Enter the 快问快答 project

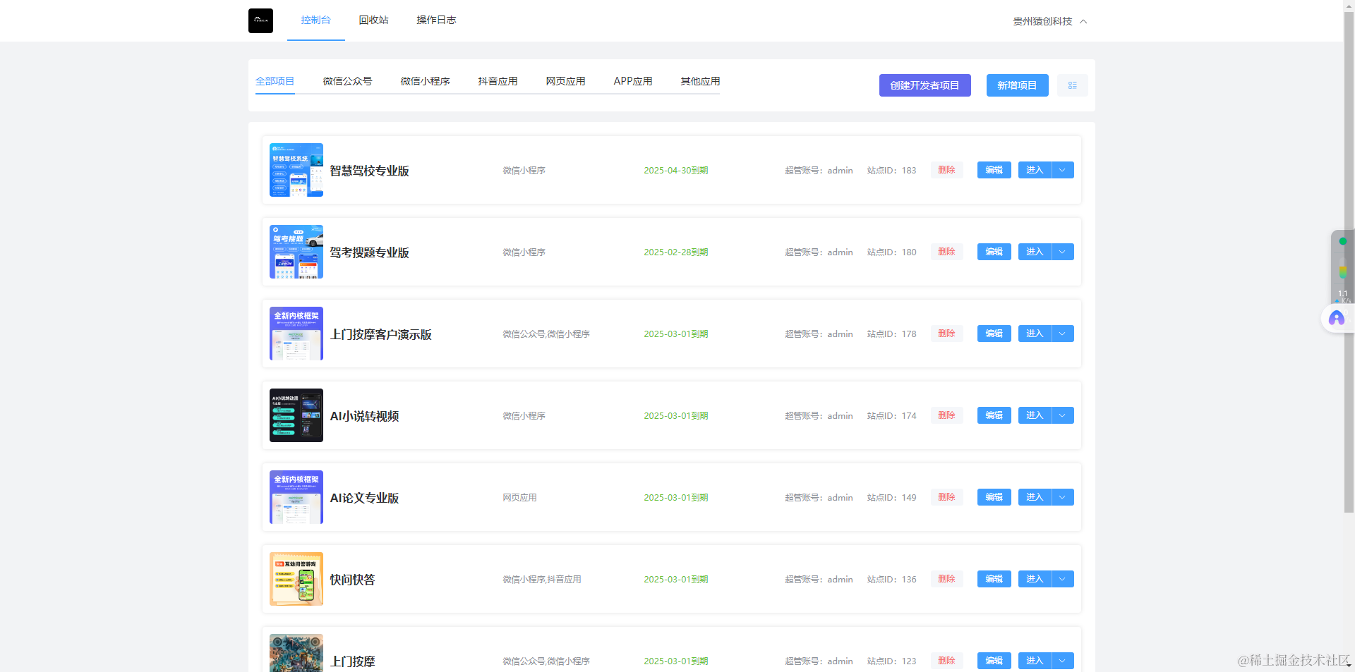tap(1035, 579)
